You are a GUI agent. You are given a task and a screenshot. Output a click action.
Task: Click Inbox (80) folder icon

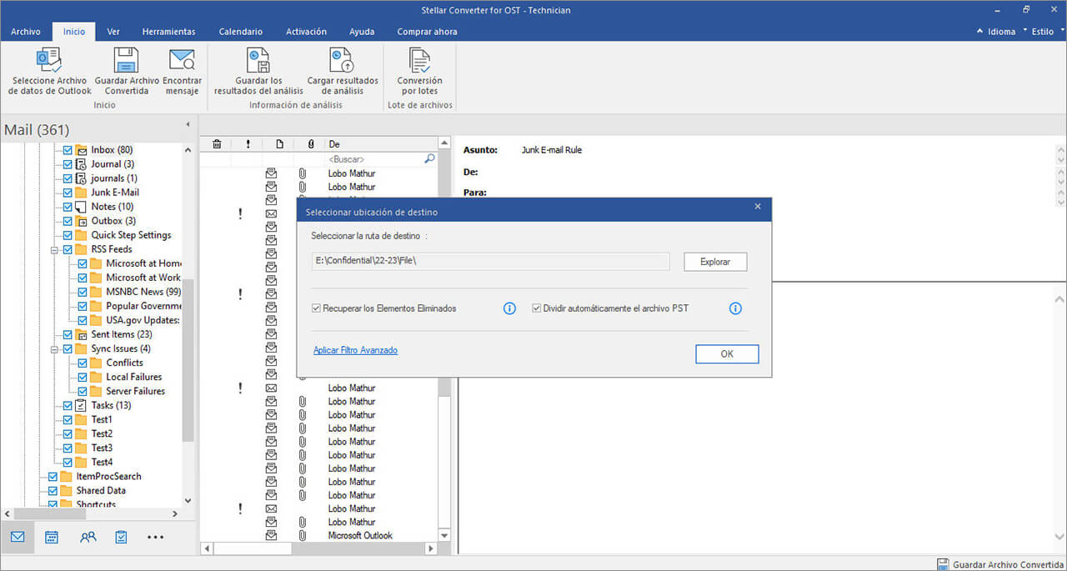pyautogui.click(x=82, y=150)
